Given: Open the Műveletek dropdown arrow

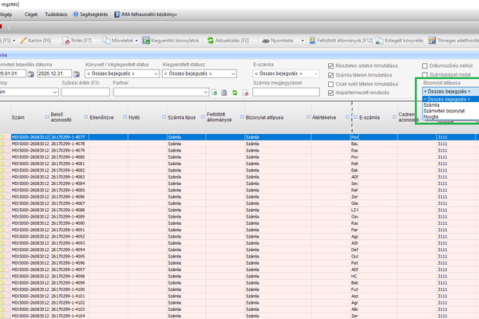Looking at the screenshot, I should click(x=137, y=41).
